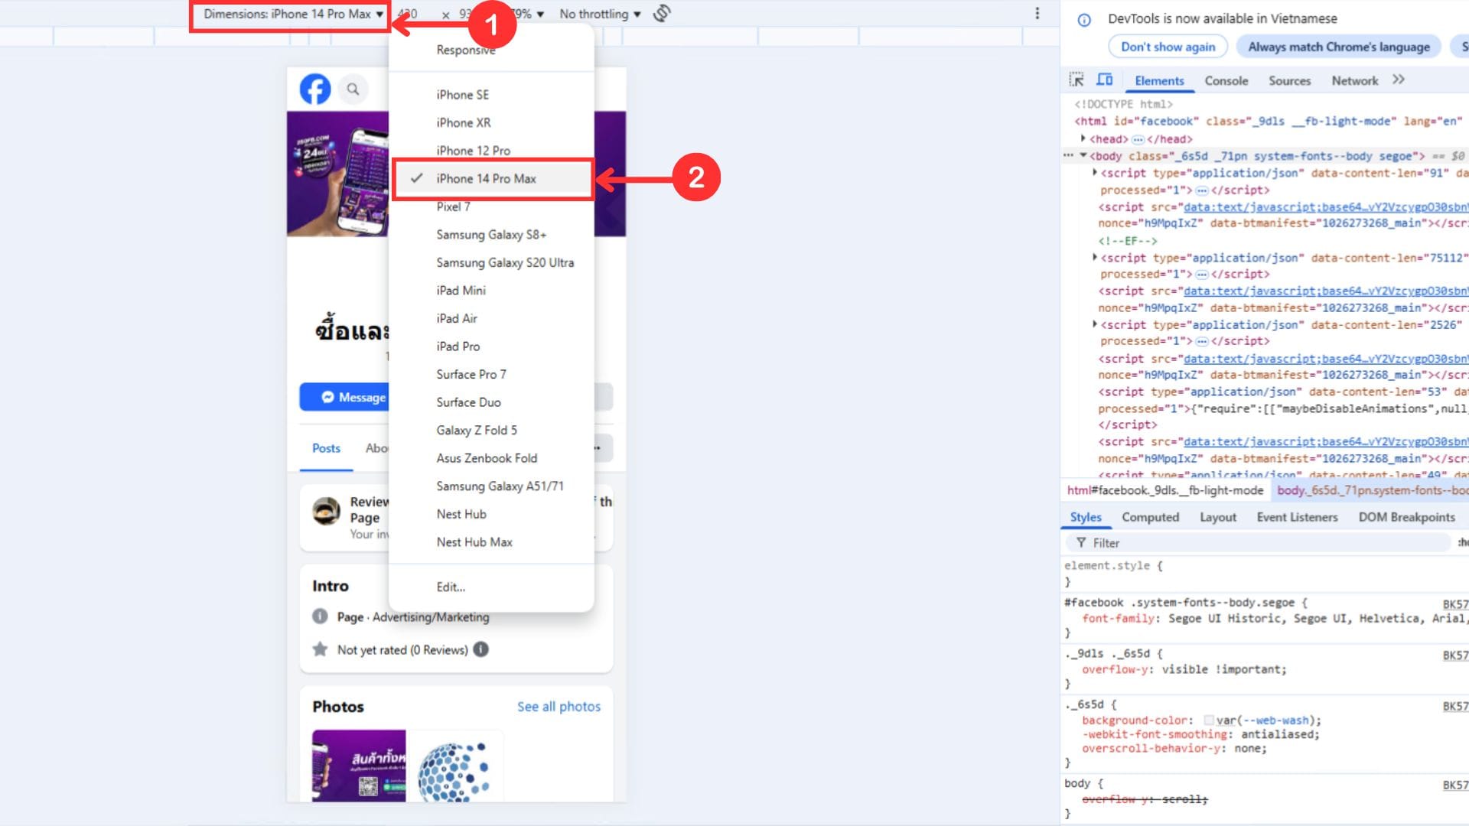
Task: Switch to the Sources tab
Action: click(x=1289, y=80)
